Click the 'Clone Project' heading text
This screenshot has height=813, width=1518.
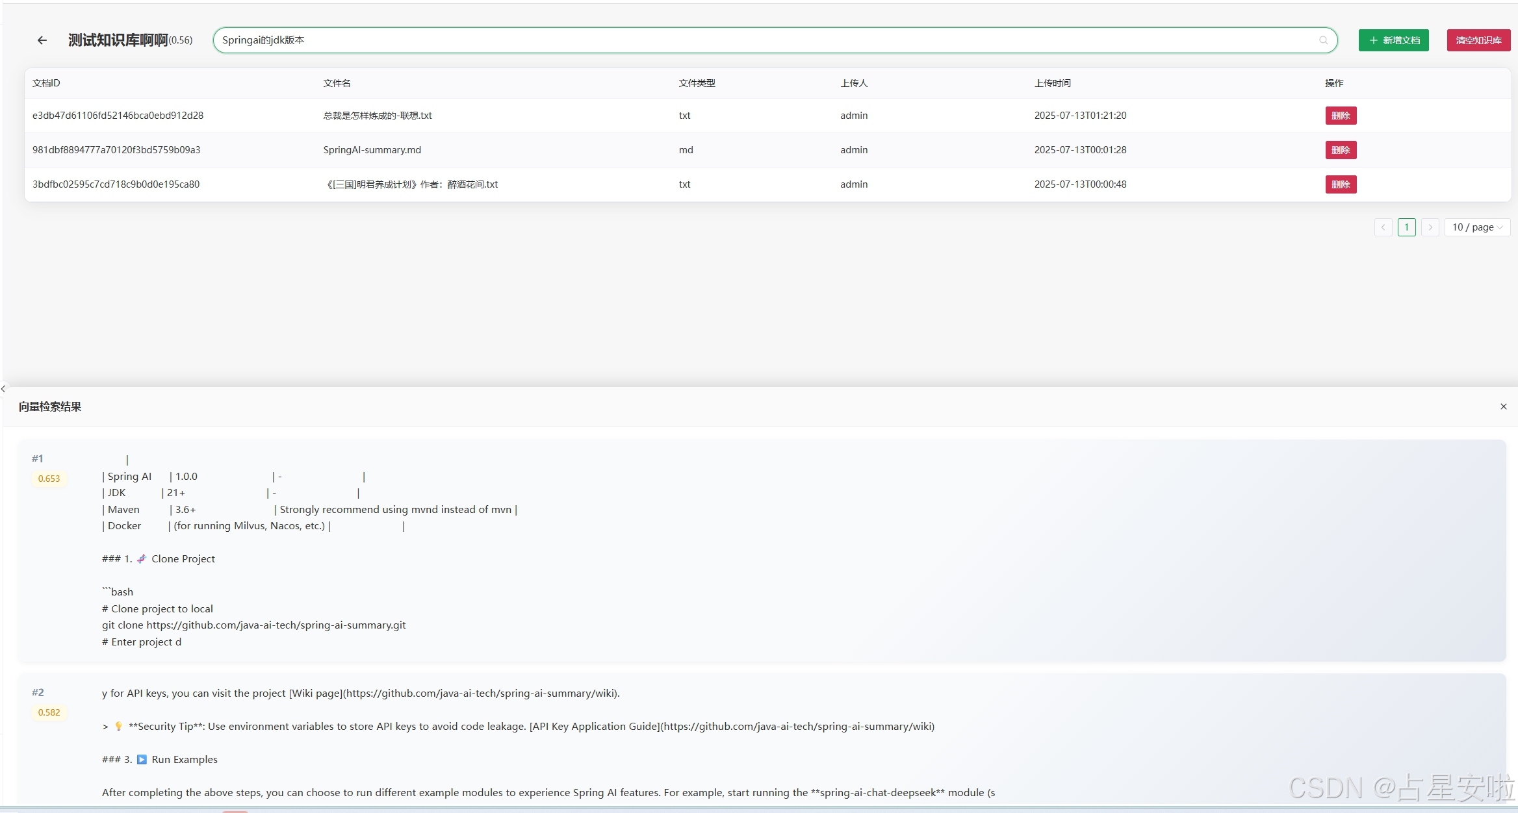tap(183, 558)
